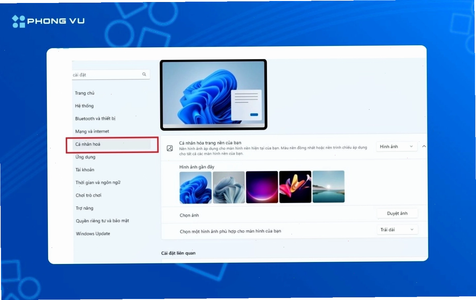Click the Cá nhân hóa trang nền của bạn heading
The image size is (476, 300).
click(210, 143)
